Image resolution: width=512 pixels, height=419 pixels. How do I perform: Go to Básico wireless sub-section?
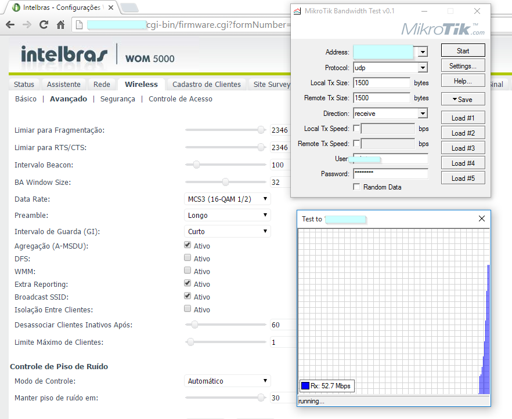pyautogui.click(x=26, y=99)
